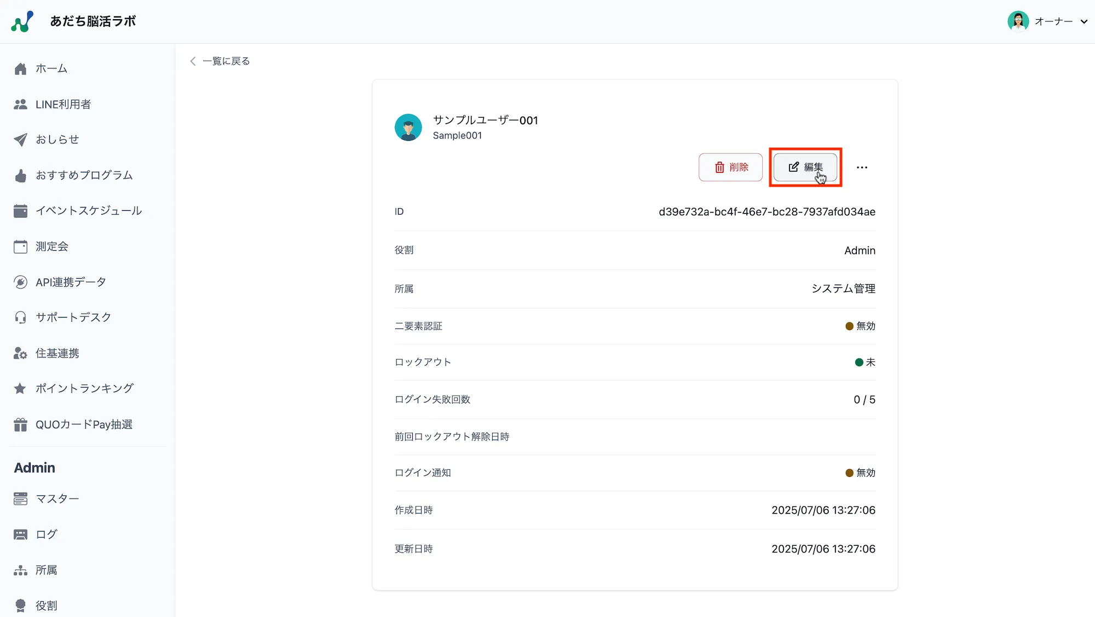Click サンプルユーザー001's avatar thumbnail
1095x617 pixels.
(408, 127)
